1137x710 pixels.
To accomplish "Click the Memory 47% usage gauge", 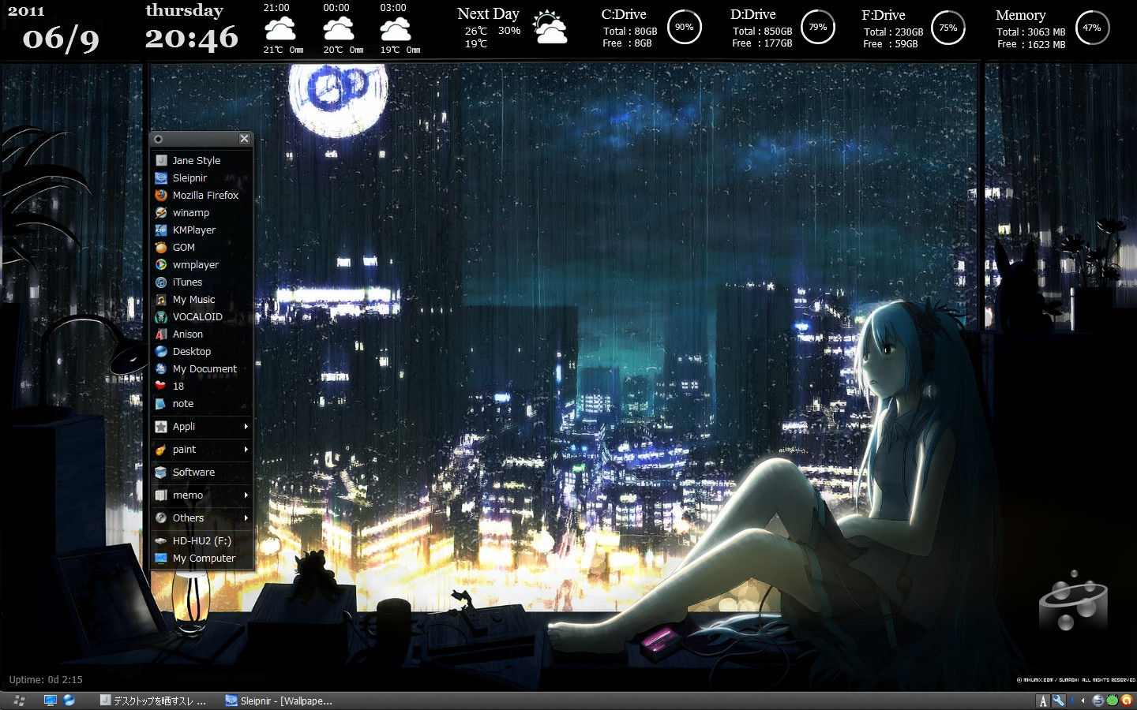I will click(x=1092, y=28).
